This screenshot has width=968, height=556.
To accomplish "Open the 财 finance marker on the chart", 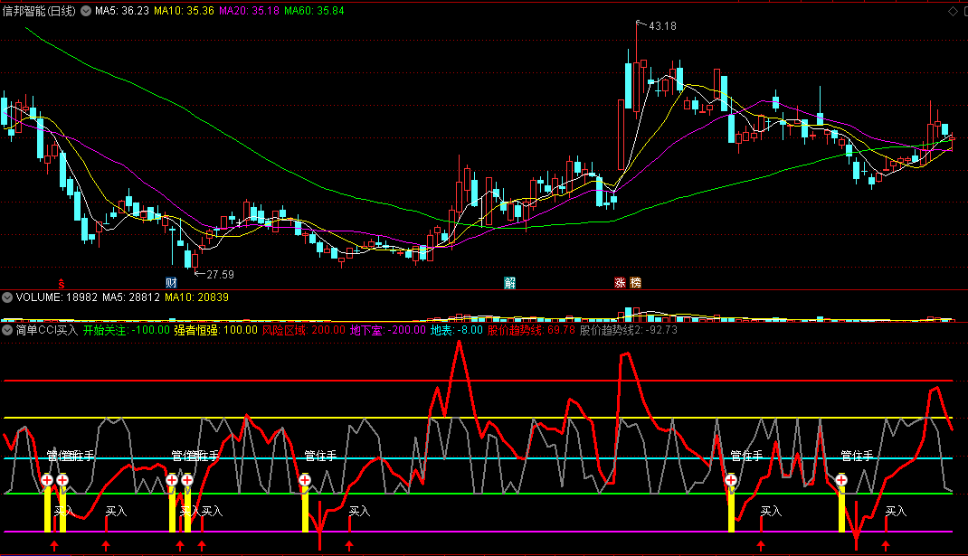I will pos(172,283).
